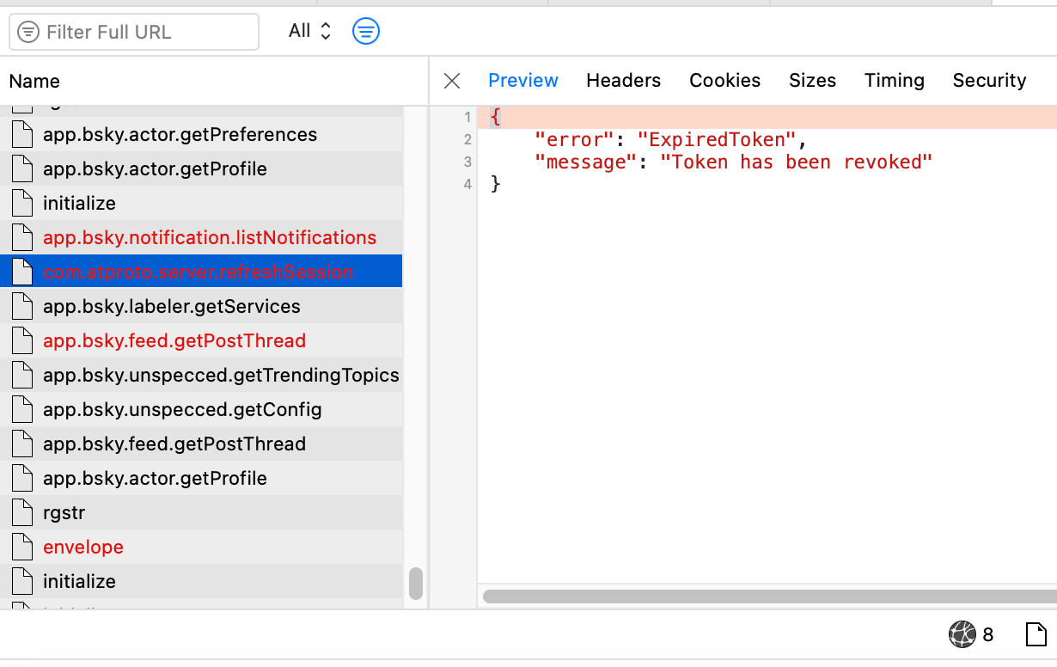Select the red envelope request

[83, 548]
